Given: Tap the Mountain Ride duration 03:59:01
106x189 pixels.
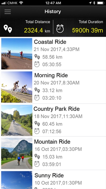Looking at the screenshot, I should (52, 164).
